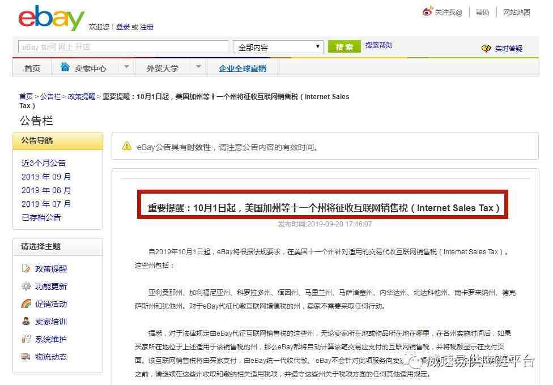
Task: Click the 公告导航 panel header
Action: click(58, 140)
